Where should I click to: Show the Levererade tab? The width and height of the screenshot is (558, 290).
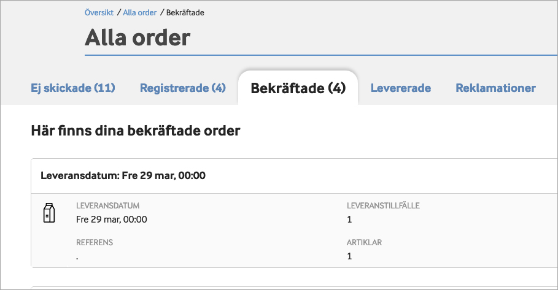[401, 88]
